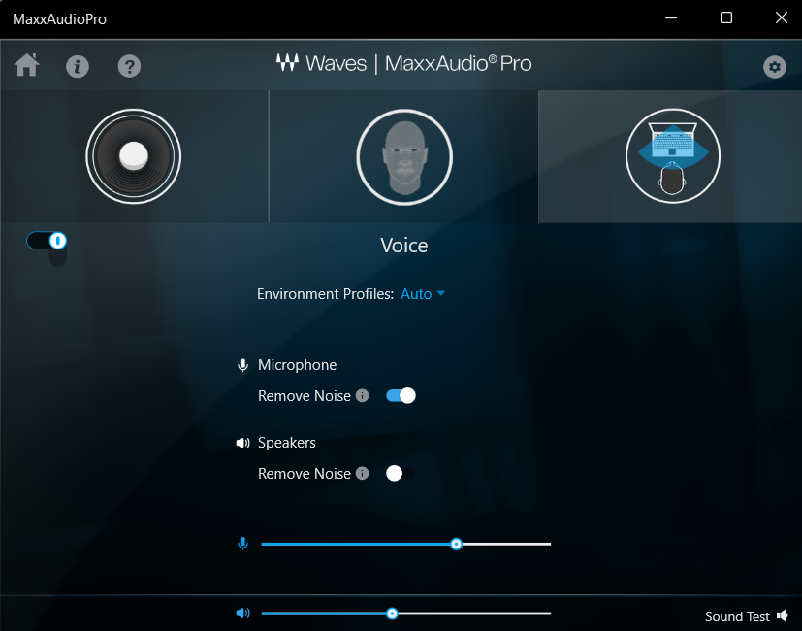This screenshot has width=802, height=631.
Task: Select the Voice face tab
Action: point(403,156)
